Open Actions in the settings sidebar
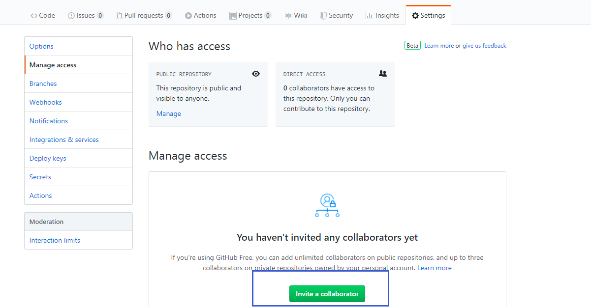 [79, 195]
